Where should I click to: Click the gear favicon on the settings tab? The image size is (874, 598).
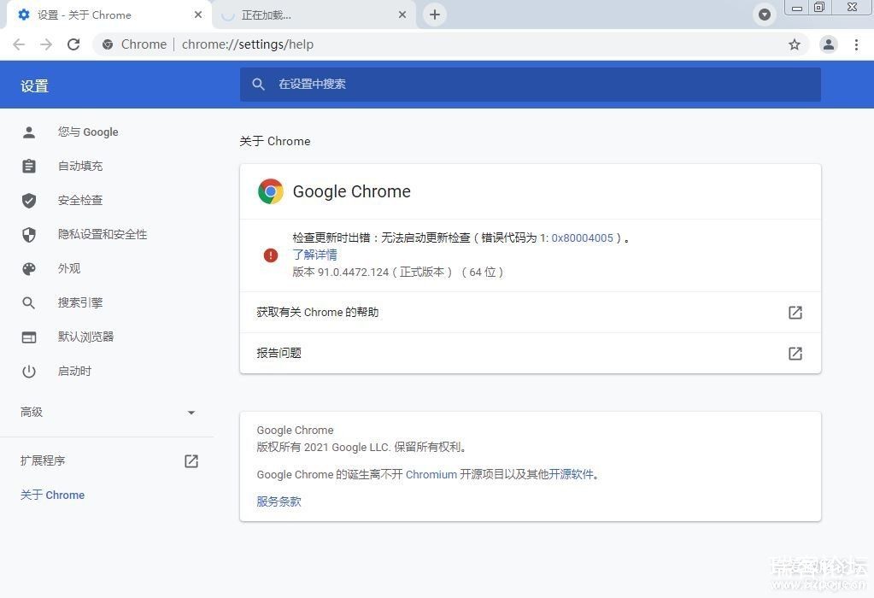(x=24, y=15)
